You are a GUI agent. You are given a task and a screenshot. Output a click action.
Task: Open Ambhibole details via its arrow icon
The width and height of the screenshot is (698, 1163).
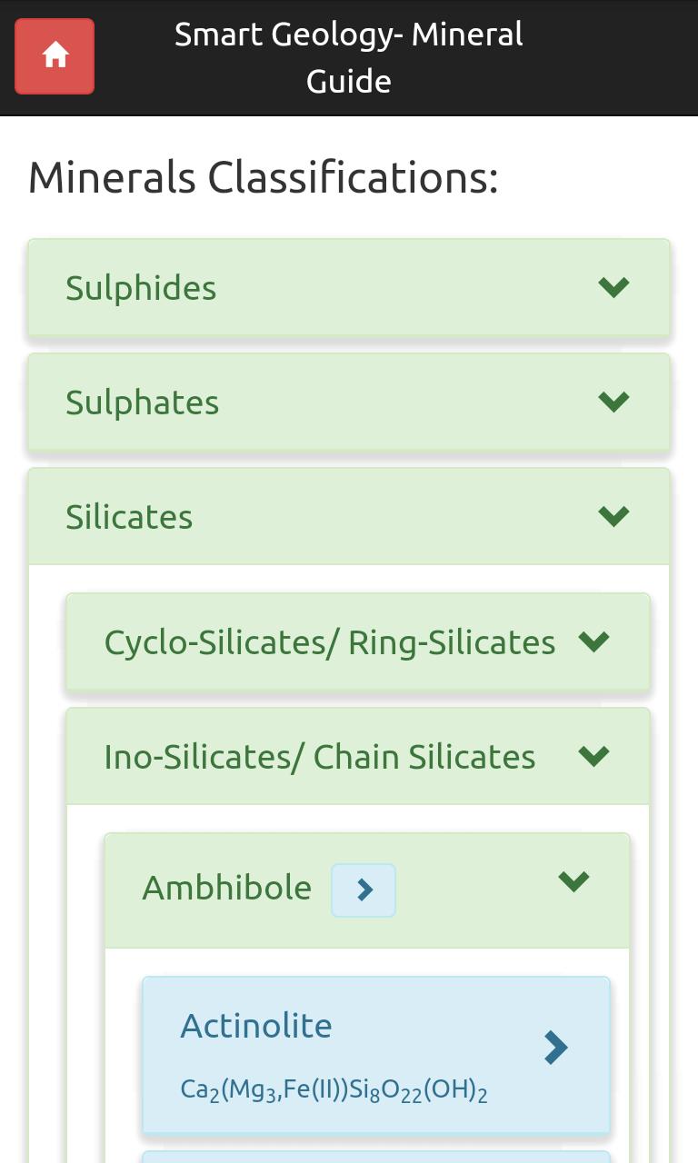coord(363,890)
